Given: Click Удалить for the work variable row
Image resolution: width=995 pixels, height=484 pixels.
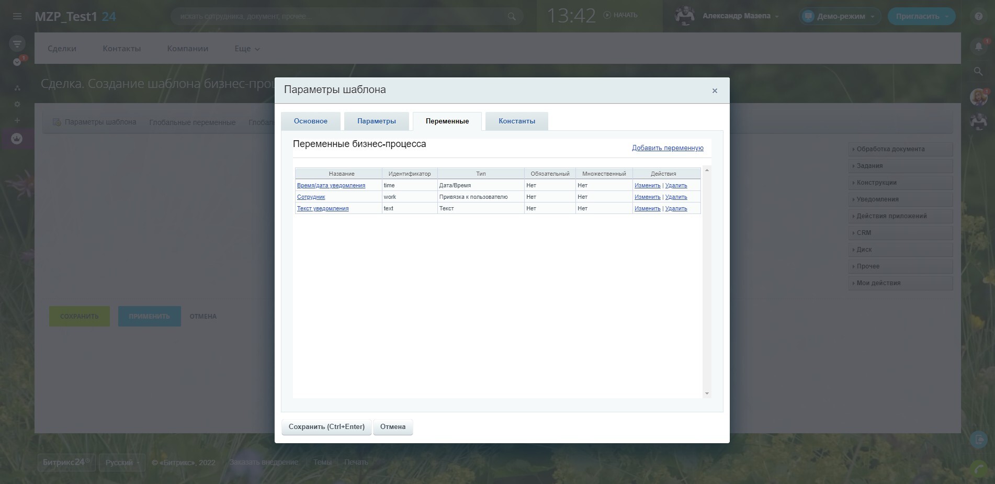Looking at the screenshot, I should pos(676,197).
